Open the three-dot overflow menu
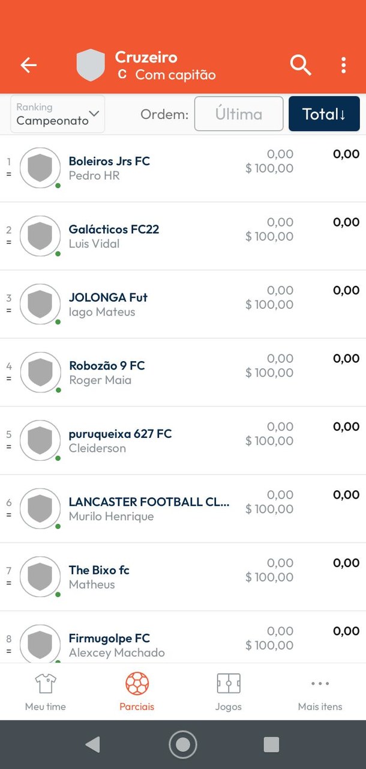 343,65
